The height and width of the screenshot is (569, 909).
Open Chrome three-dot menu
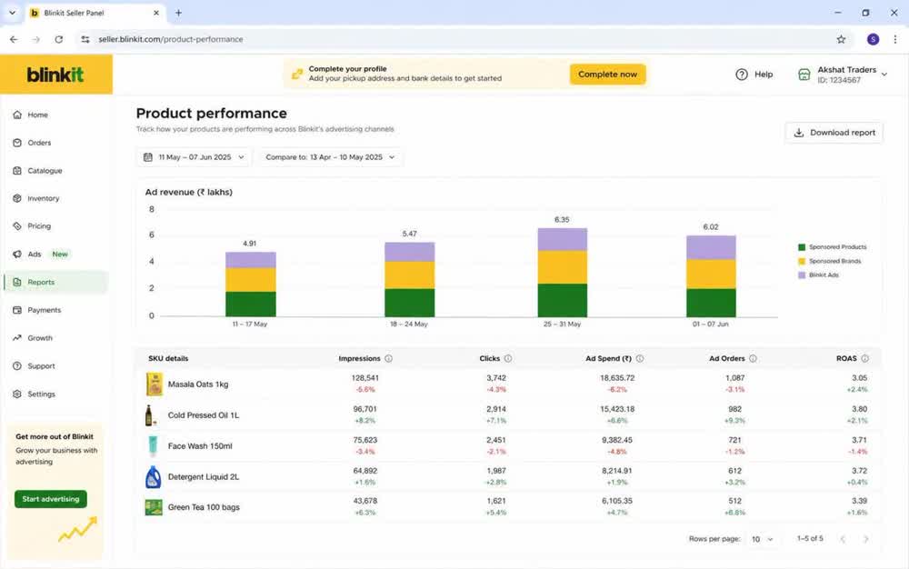(x=895, y=39)
